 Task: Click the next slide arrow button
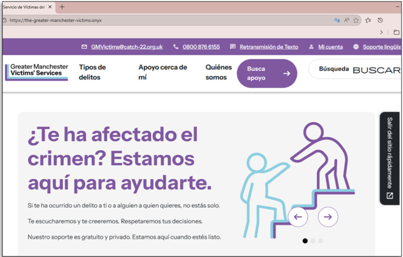pyautogui.click(x=328, y=217)
